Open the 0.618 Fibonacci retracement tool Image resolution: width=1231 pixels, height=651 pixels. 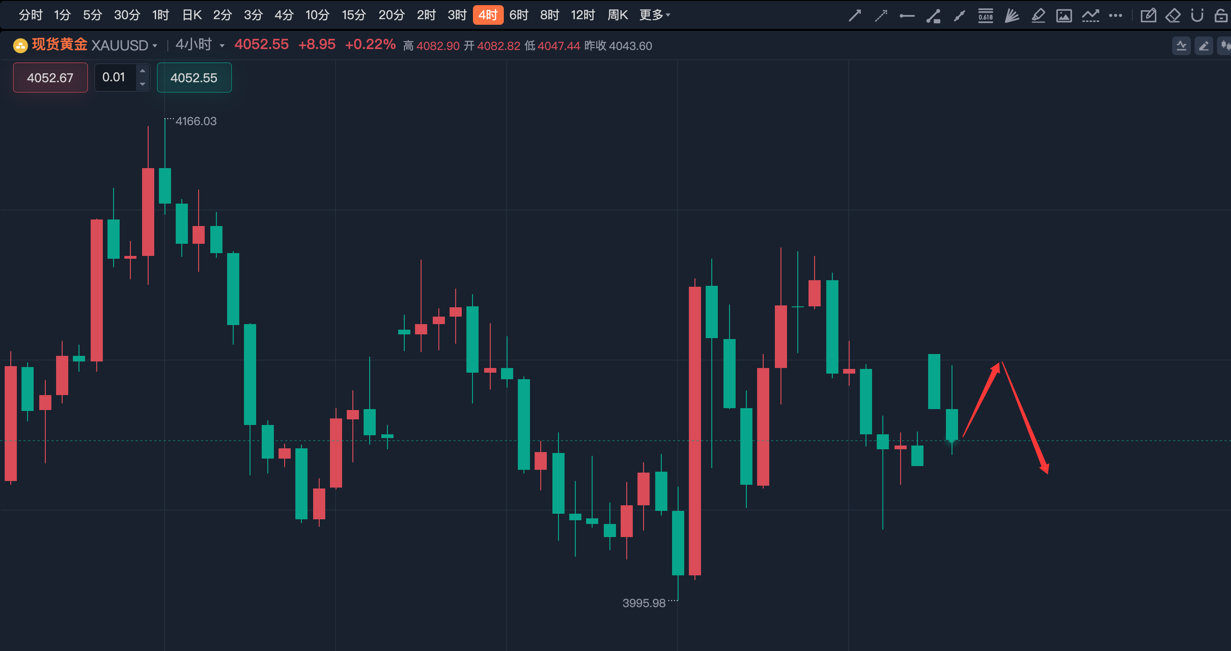point(985,16)
